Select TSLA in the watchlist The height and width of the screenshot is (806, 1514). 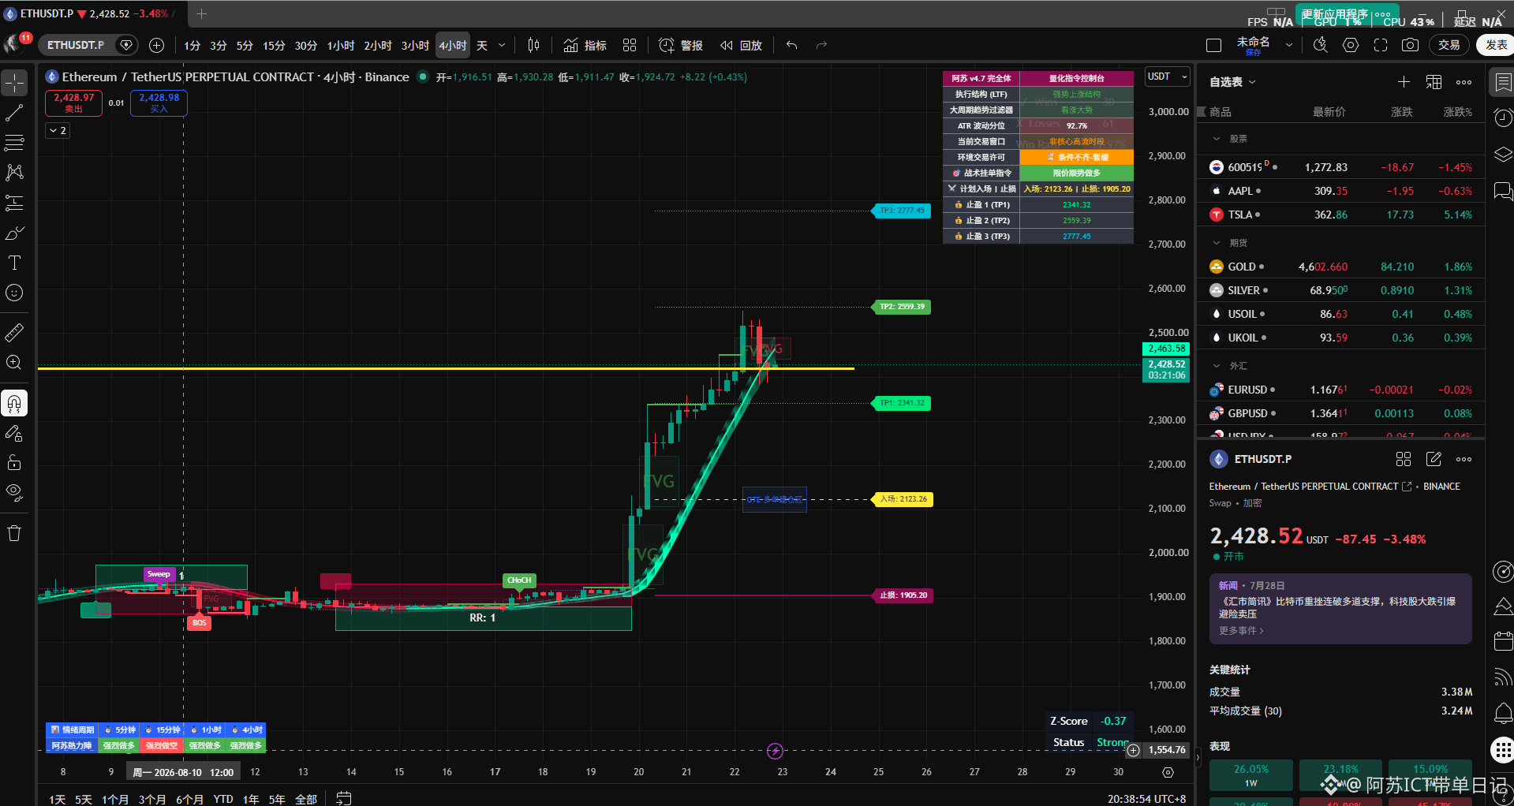coord(1340,215)
